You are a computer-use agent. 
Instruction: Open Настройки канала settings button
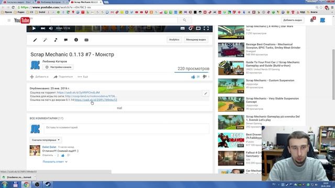pyautogui.click(x=58, y=67)
